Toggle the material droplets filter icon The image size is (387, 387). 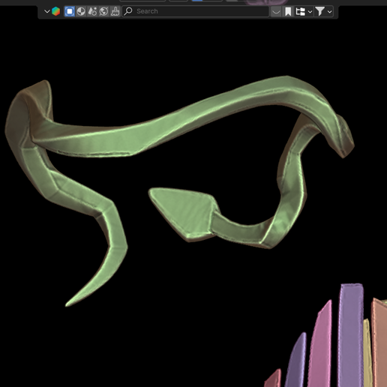pyautogui.click(x=92, y=11)
